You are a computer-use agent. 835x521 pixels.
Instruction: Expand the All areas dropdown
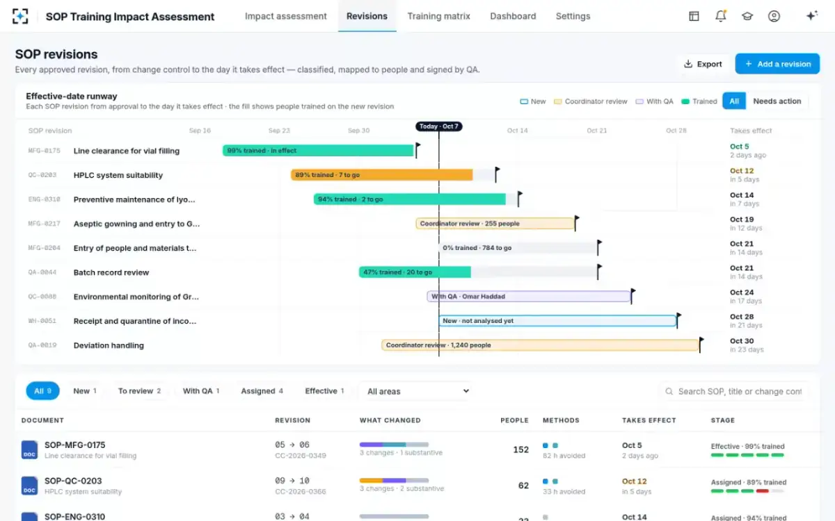(x=415, y=391)
